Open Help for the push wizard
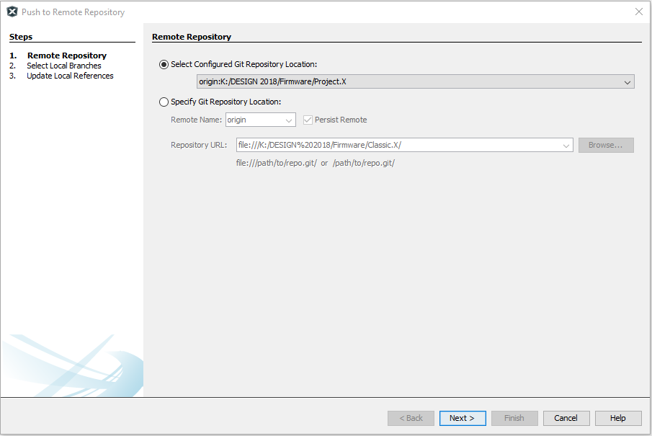Viewport: 652px width, 436px height. (x=618, y=418)
